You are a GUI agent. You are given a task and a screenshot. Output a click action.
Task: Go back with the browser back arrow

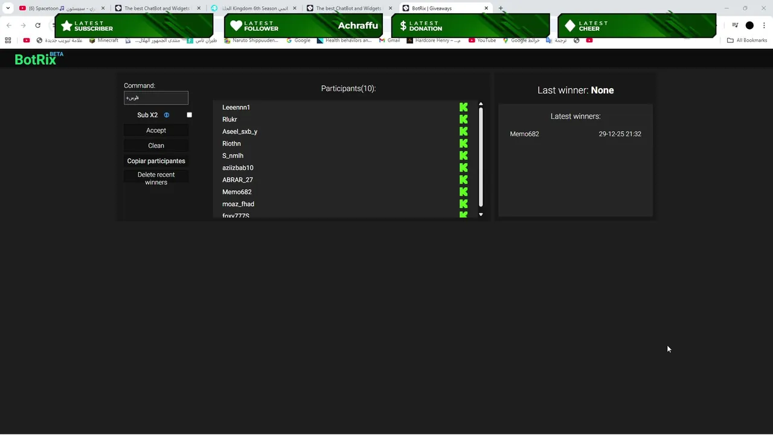coord(8,25)
